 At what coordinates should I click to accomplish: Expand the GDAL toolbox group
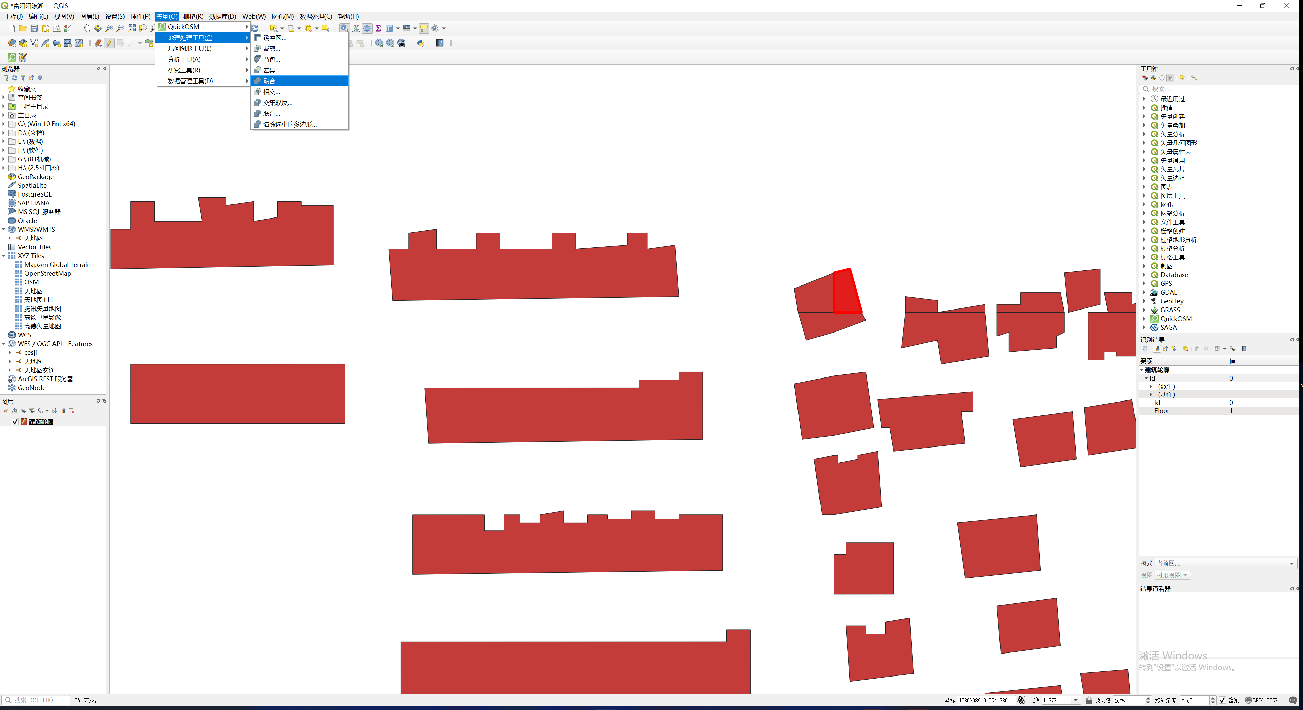tap(1144, 292)
